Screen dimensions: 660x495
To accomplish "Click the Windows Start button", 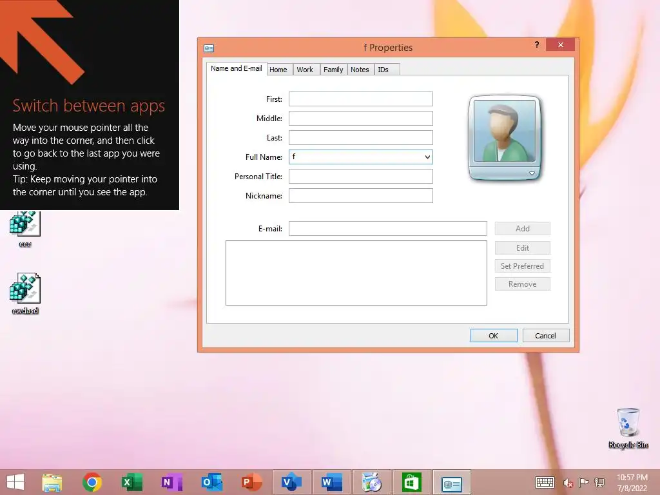I will click(x=15, y=482).
